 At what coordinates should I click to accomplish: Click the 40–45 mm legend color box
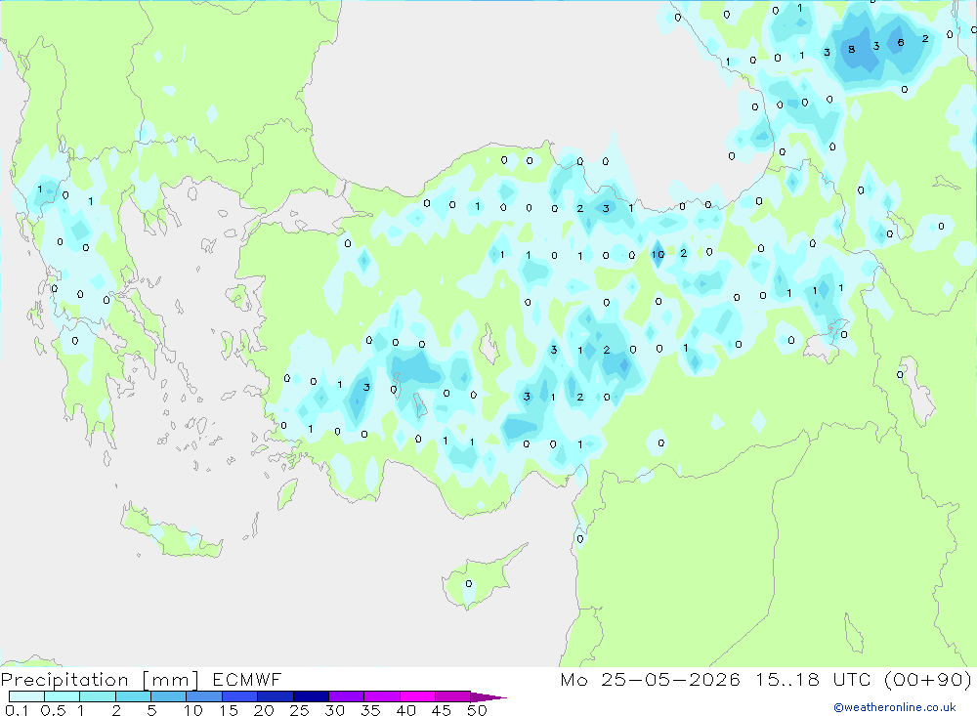(417, 696)
